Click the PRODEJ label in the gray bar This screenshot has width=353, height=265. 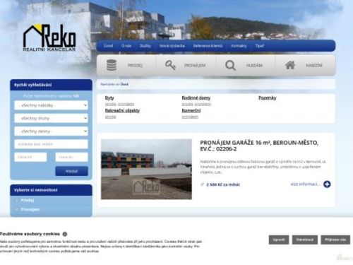click(x=135, y=66)
